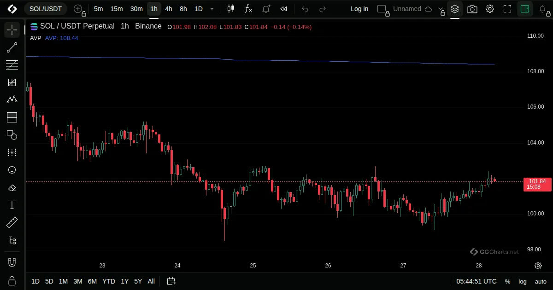Add a compare symbol with plus icon
This screenshot has width=553, height=290.
78,9
